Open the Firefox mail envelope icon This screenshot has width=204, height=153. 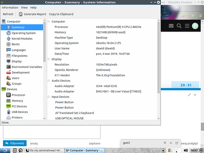171,26
